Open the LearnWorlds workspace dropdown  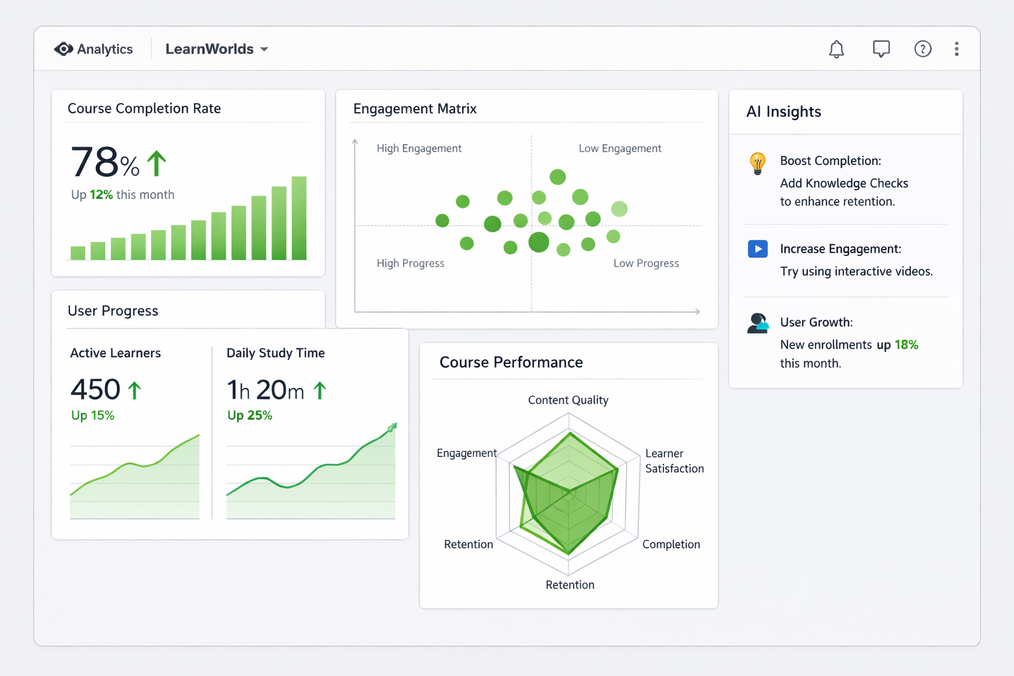tap(216, 48)
